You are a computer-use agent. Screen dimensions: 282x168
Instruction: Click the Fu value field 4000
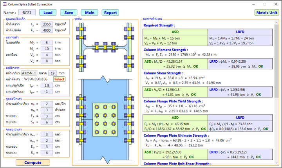[47, 30]
